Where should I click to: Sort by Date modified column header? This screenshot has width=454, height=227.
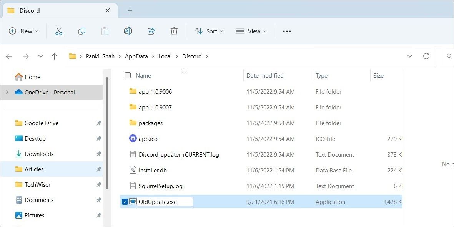[265, 75]
